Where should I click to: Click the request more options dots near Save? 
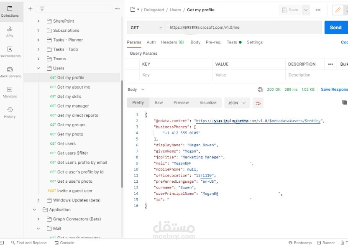[x=318, y=10]
